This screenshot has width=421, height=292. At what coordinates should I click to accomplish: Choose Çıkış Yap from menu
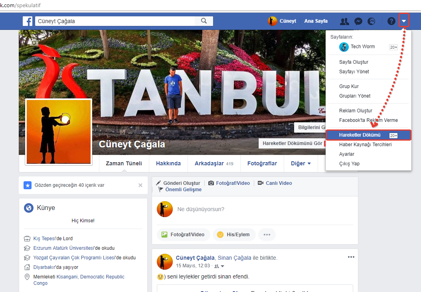tap(349, 164)
